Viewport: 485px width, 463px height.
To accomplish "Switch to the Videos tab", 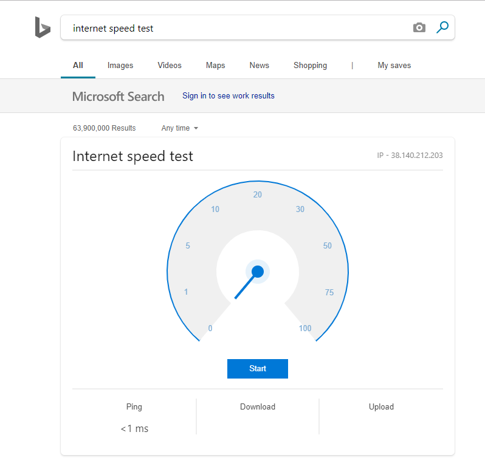I will coord(170,65).
